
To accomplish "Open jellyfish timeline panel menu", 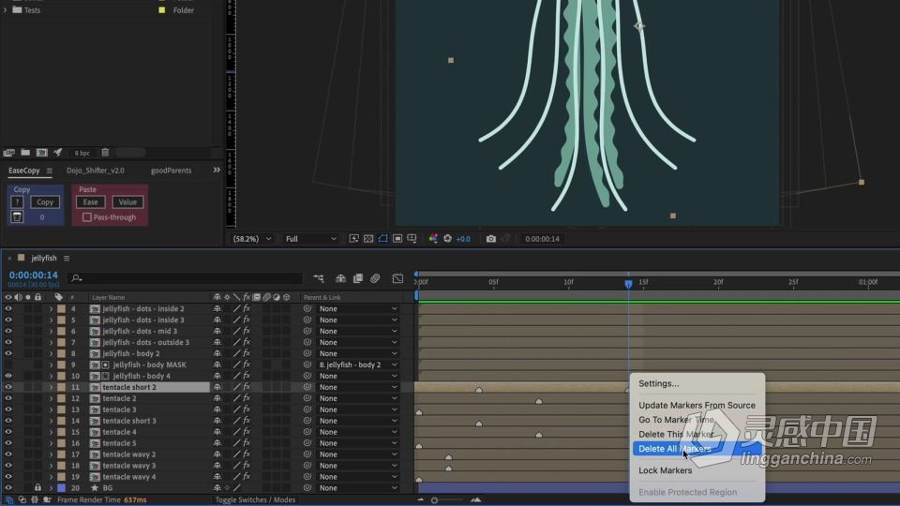I will click(67, 259).
